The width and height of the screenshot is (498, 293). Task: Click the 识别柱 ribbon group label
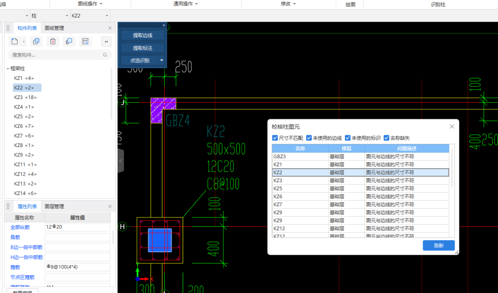(x=438, y=4)
